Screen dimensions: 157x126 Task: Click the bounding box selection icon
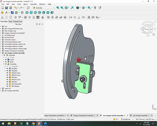tap(83, 8)
